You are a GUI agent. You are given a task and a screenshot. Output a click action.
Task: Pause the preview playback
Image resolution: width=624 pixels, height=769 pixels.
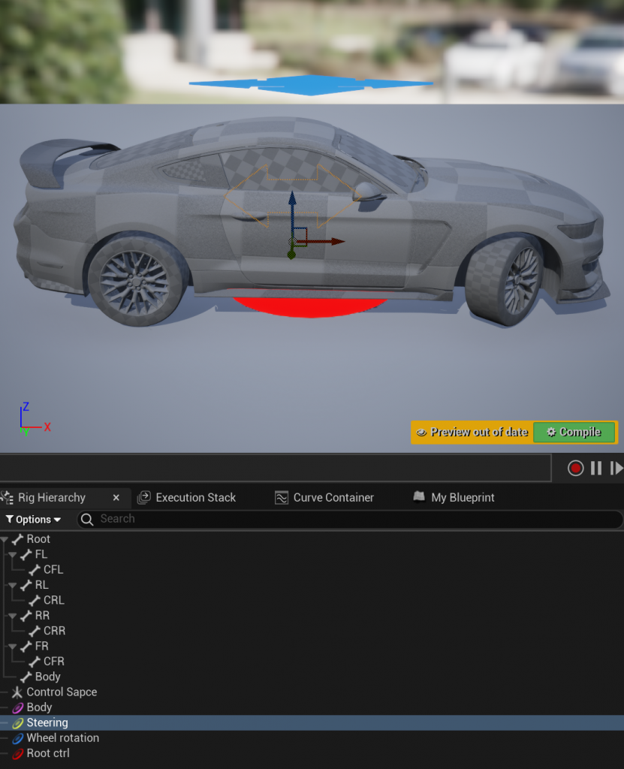[x=596, y=468]
